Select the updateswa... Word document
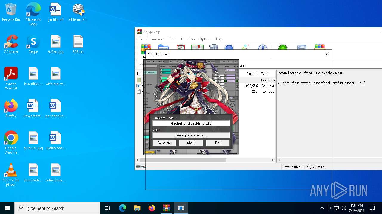 tap(56, 141)
